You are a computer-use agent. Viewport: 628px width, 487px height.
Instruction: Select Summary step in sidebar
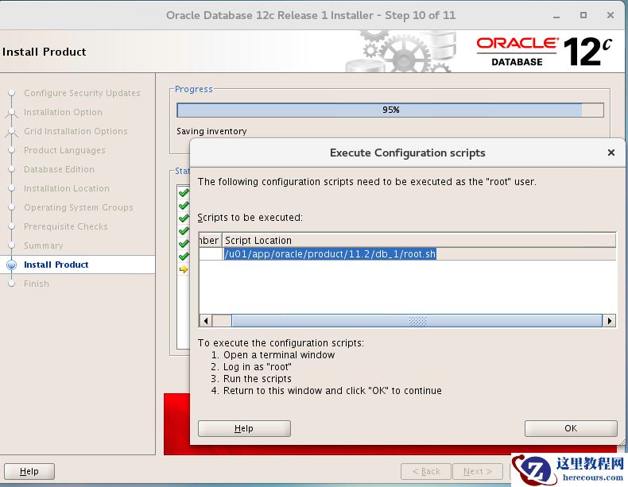click(43, 245)
